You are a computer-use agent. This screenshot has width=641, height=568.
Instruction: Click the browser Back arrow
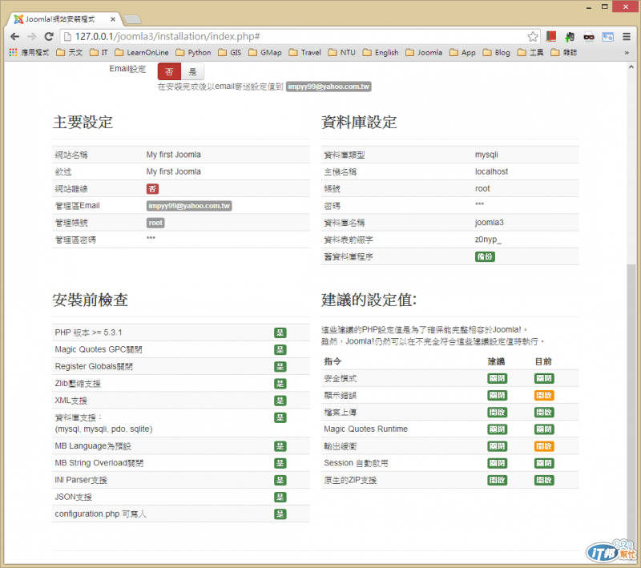click(x=15, y=37)
